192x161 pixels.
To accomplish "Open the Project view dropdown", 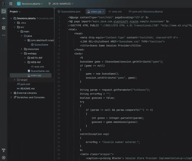I will (15, 12).
